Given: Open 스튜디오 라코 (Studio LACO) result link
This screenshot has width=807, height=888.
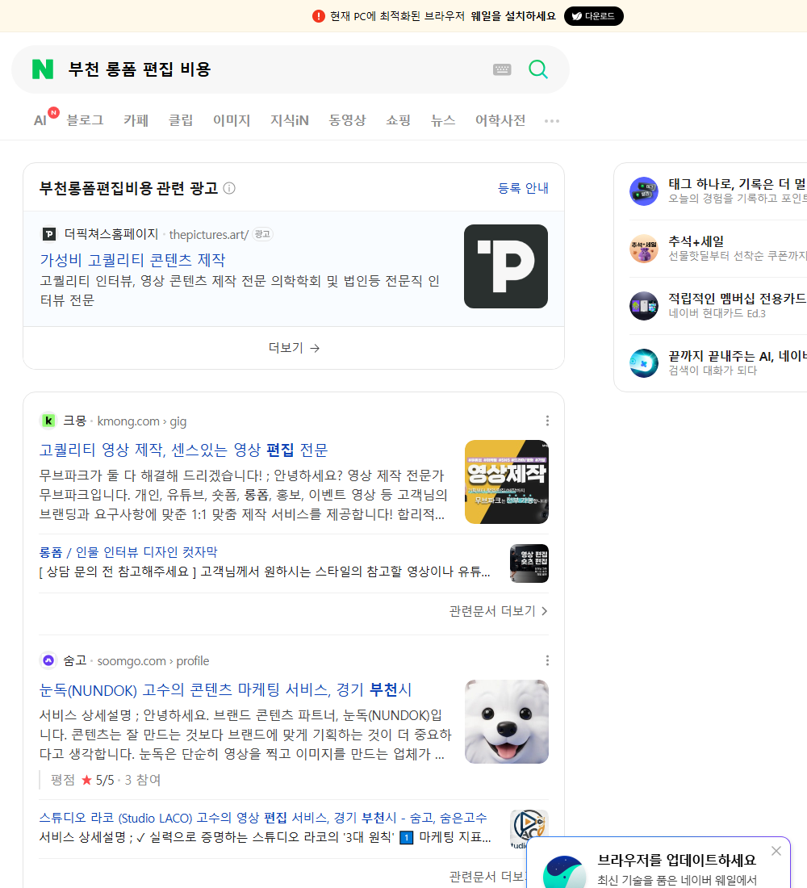Looking at the screenshot, I should coord(263,818).
